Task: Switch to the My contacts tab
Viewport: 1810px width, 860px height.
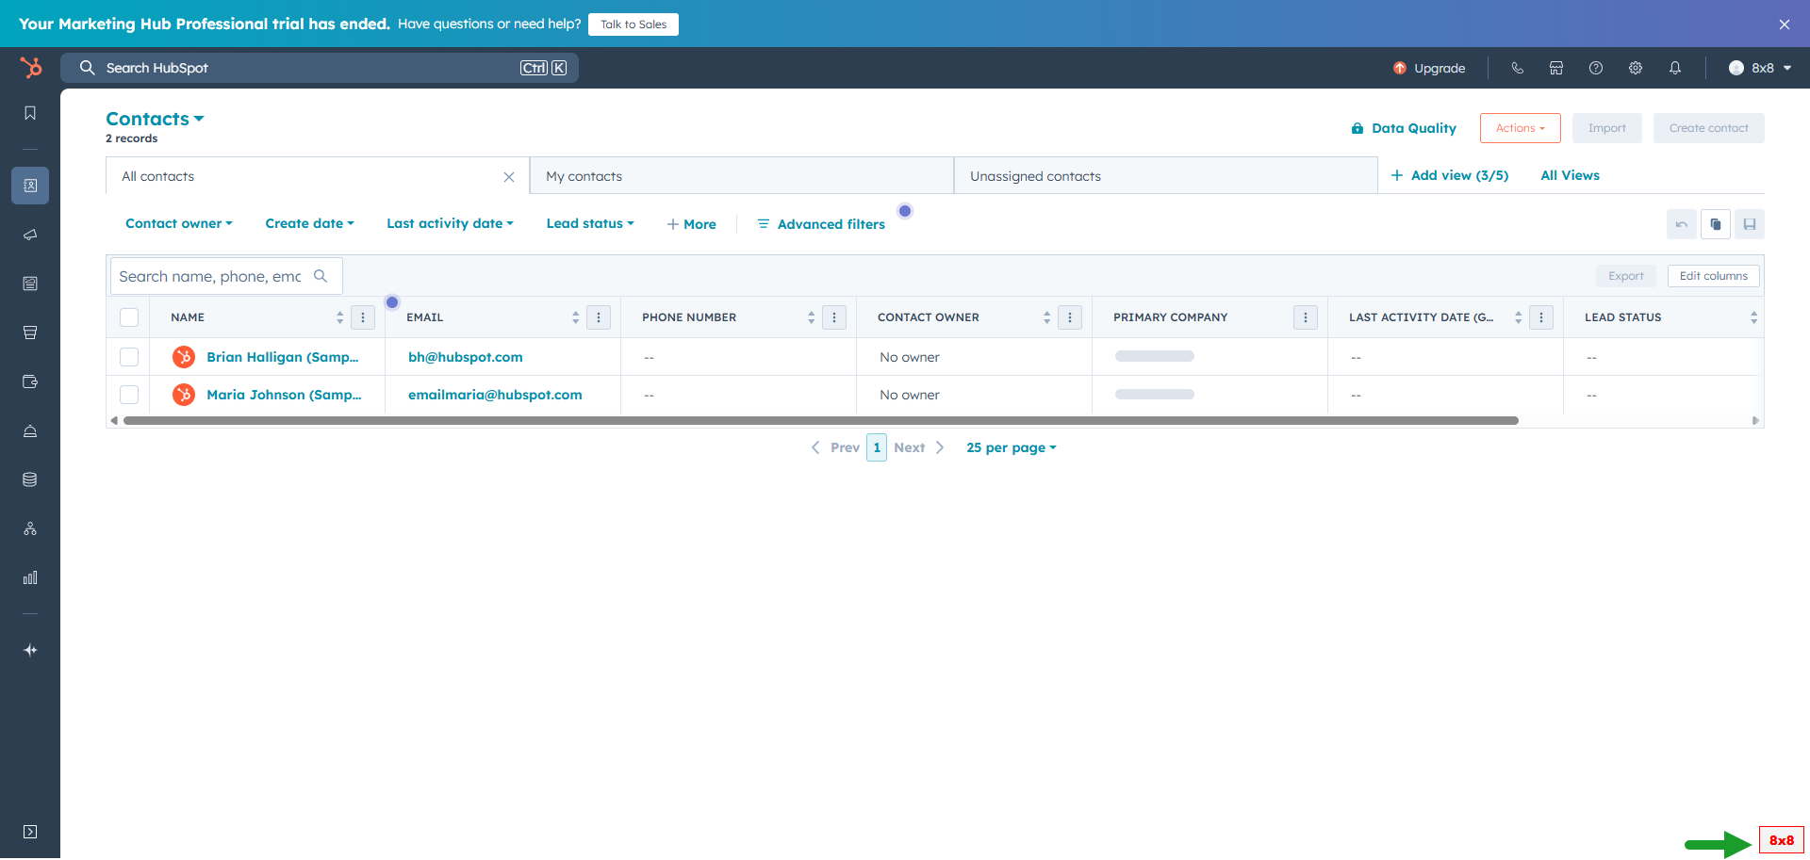Action: point(742,176)
